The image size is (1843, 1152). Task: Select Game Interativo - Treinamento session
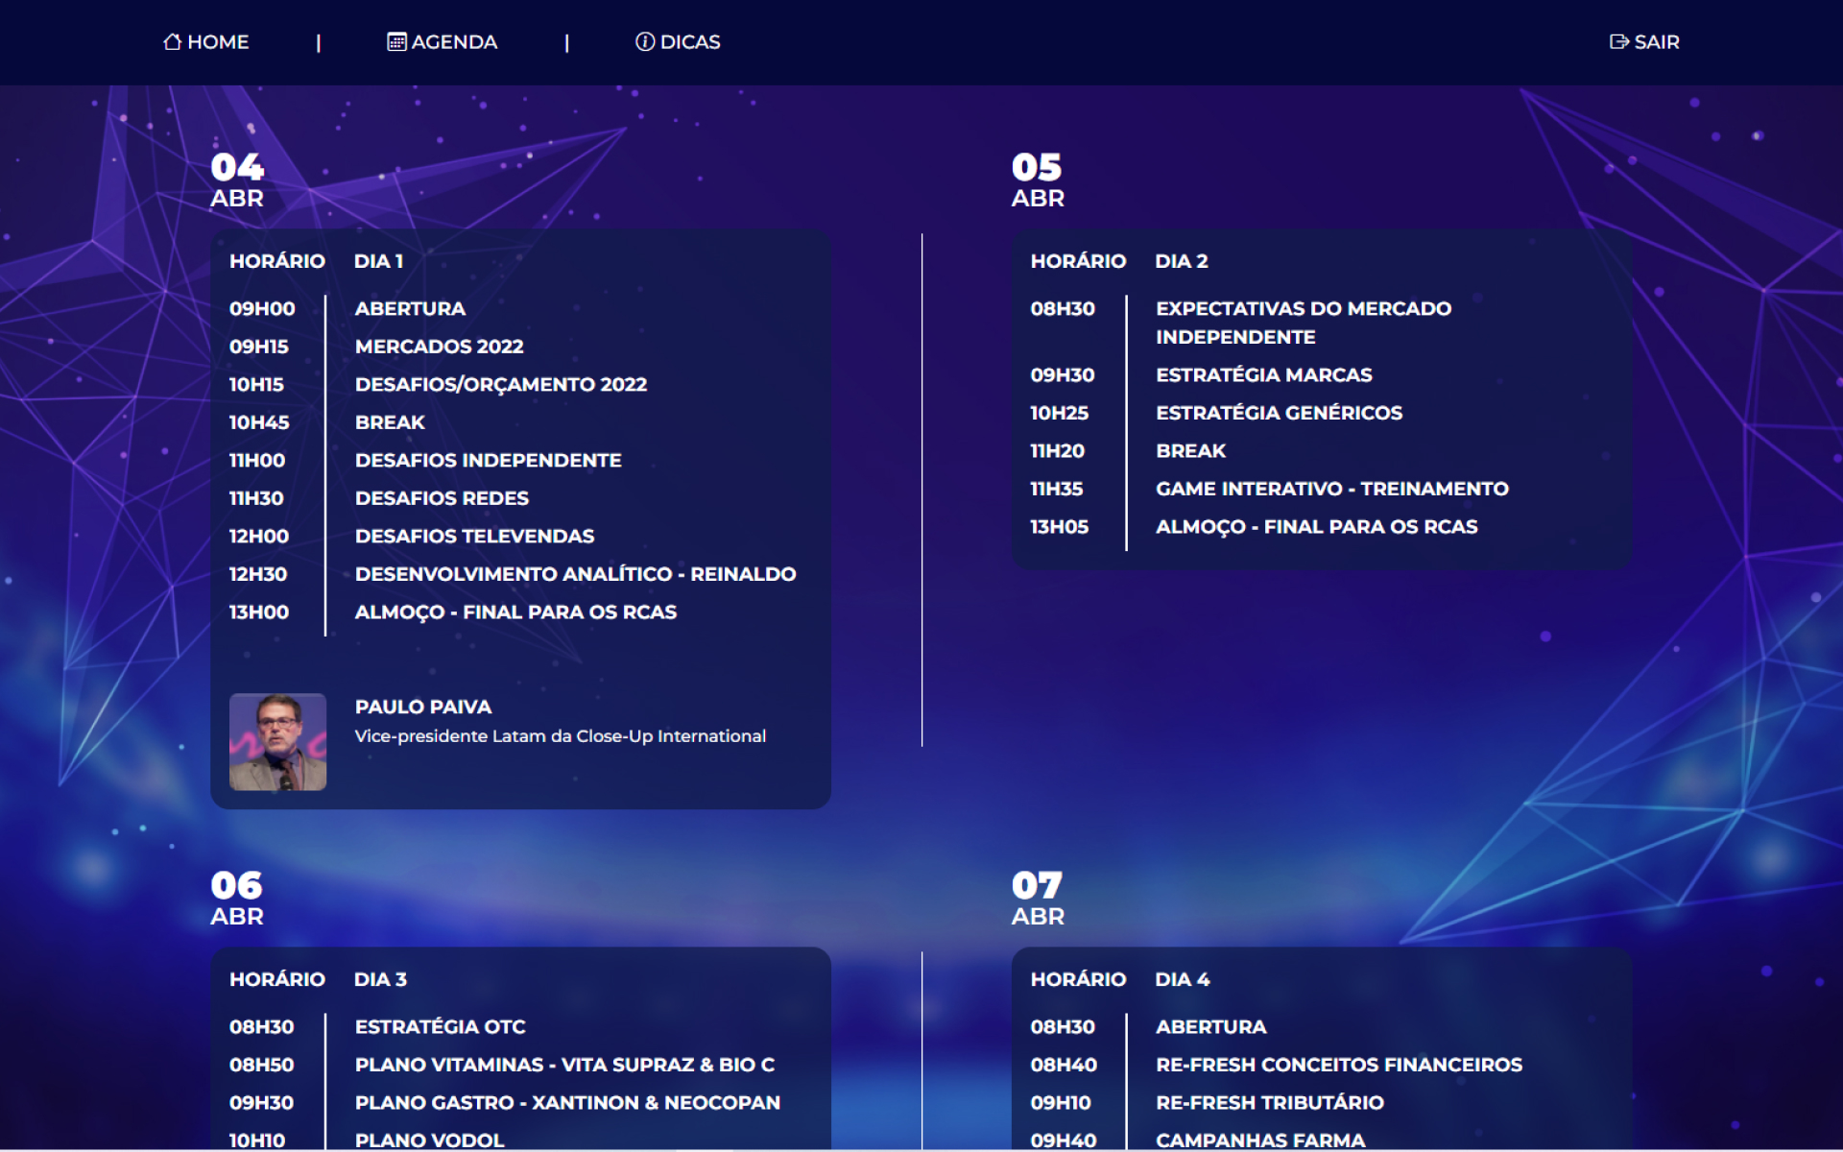pyautogui.click(x=1331, y=489)
